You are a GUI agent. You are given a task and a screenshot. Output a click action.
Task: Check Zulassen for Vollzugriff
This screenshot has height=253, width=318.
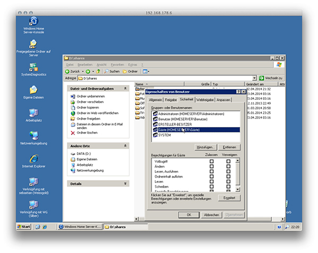(211, 161)
